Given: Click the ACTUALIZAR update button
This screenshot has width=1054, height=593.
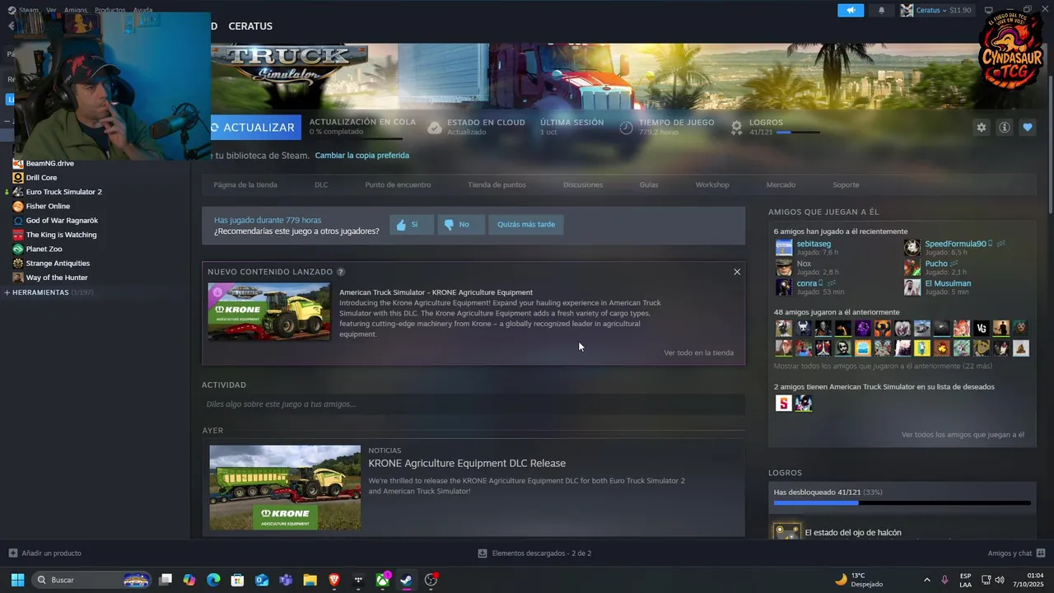Looking at the screenshot, I should [x=254, y=128].
